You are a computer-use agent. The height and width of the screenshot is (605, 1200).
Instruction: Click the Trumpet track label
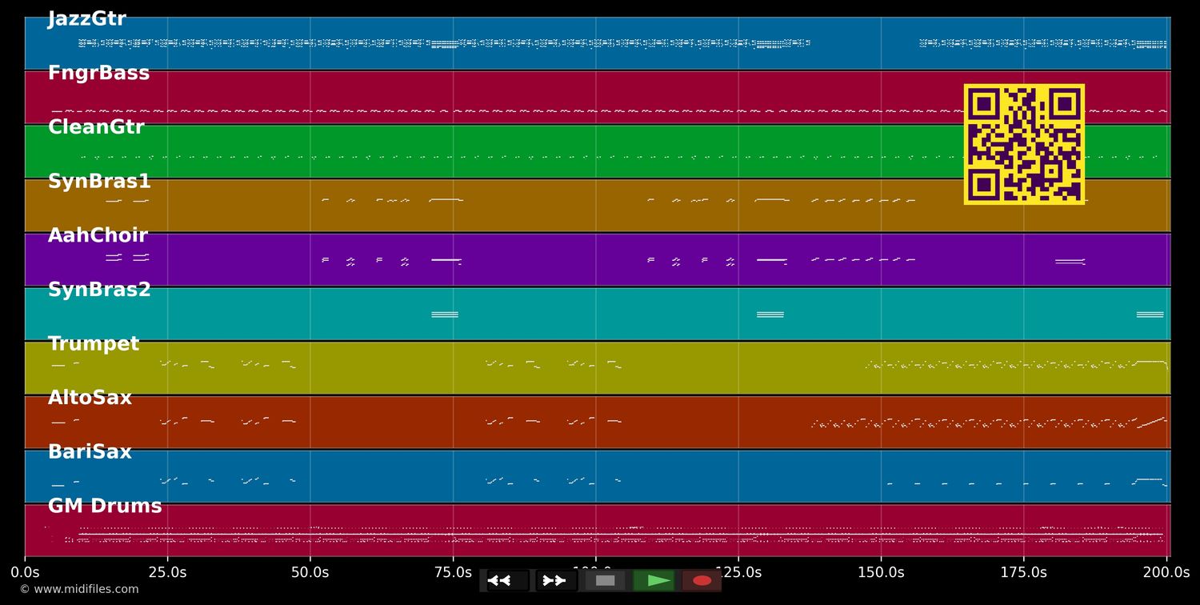[x=94, y=343]
